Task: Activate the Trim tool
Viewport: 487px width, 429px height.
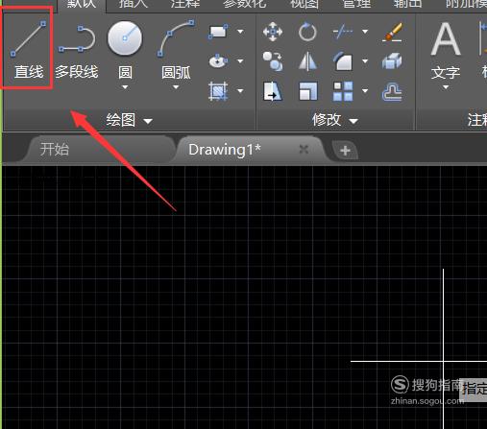Action: [x=343, y=32]
